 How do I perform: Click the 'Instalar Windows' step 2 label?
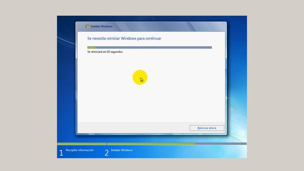click(x=122, y=150)
